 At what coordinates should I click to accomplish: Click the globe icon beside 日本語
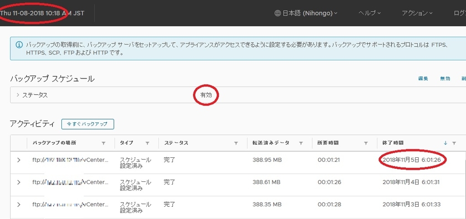(278, 13)
